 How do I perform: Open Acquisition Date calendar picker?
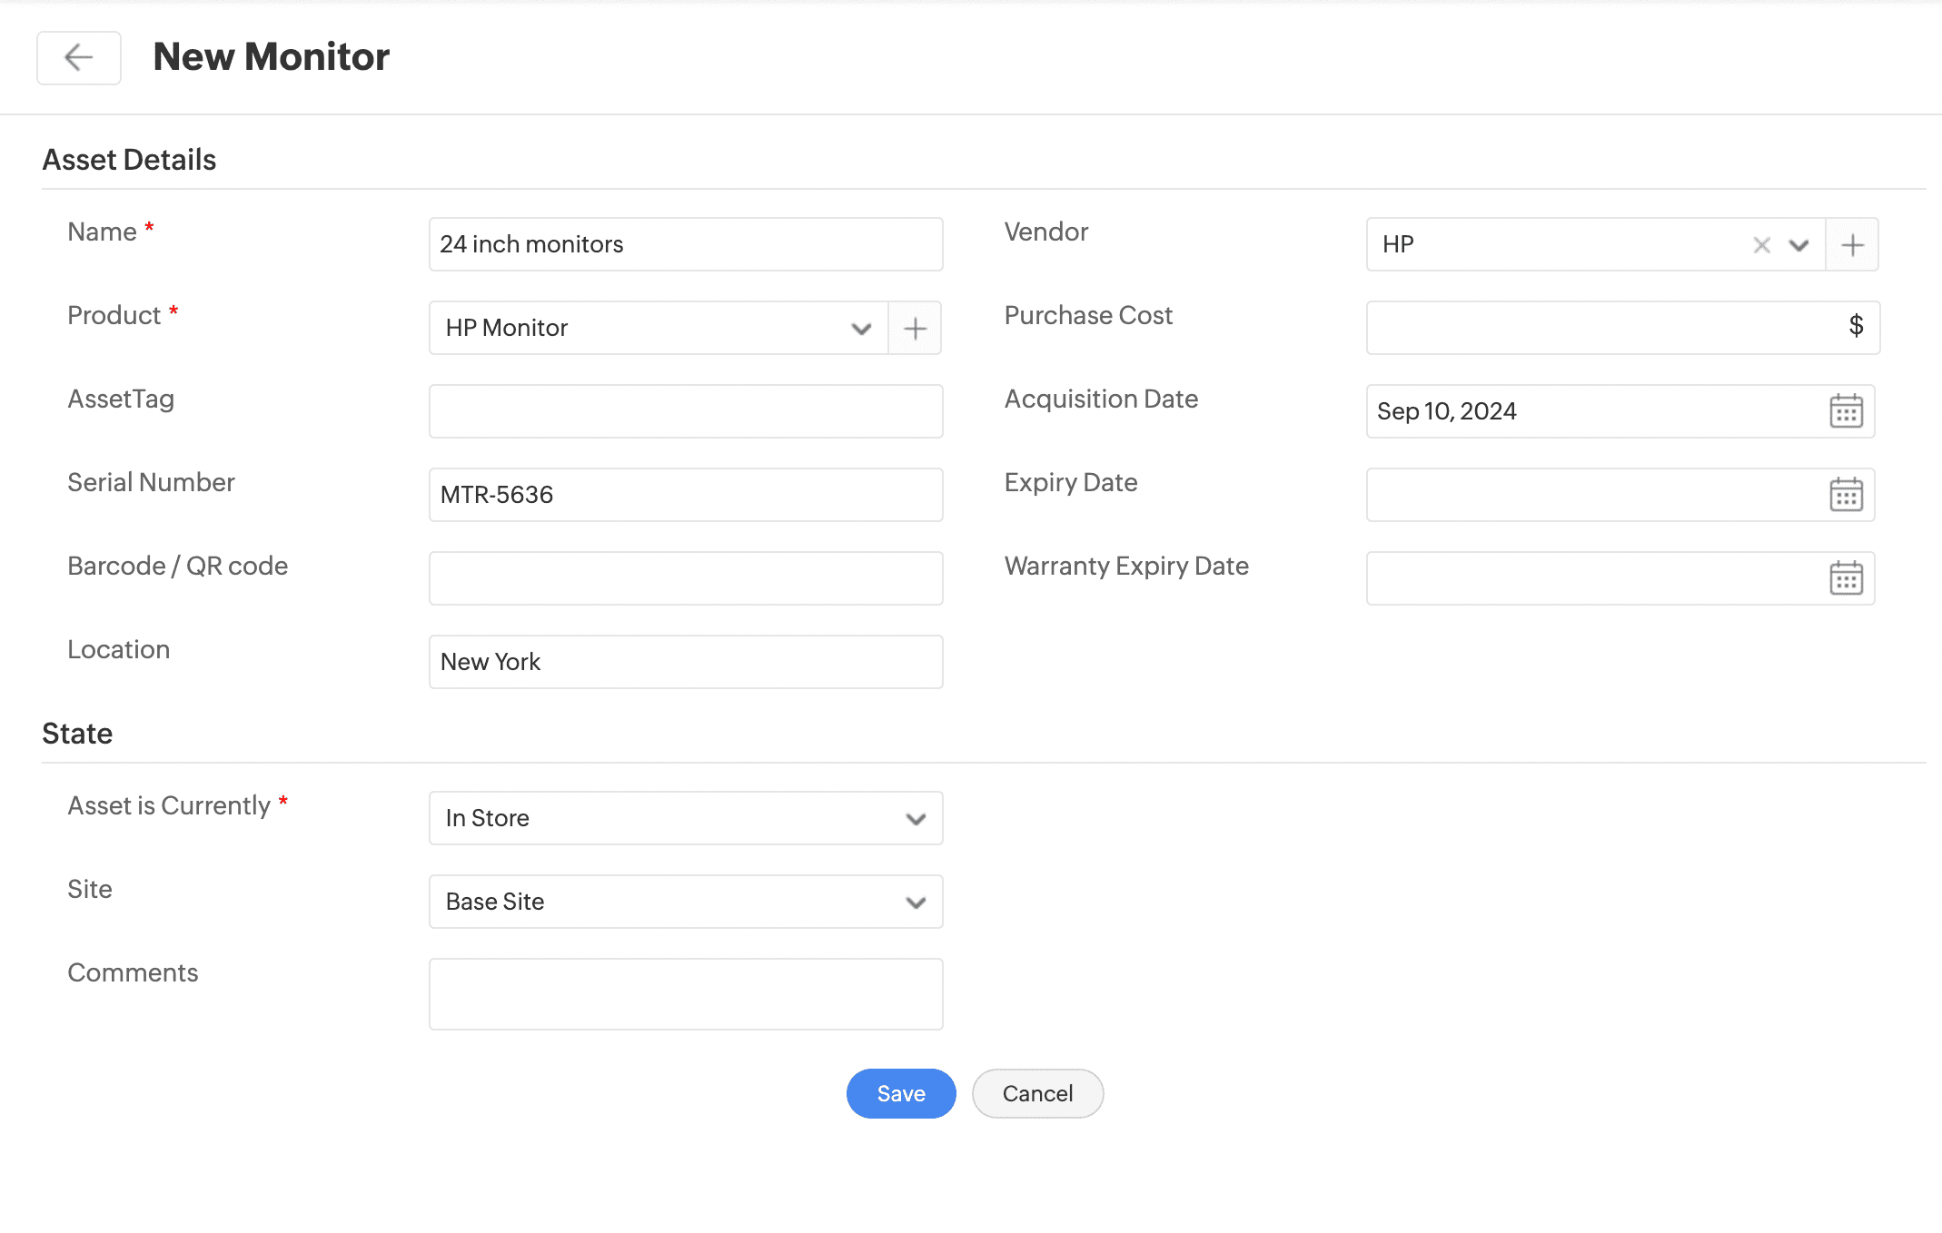click(1845, 411)
